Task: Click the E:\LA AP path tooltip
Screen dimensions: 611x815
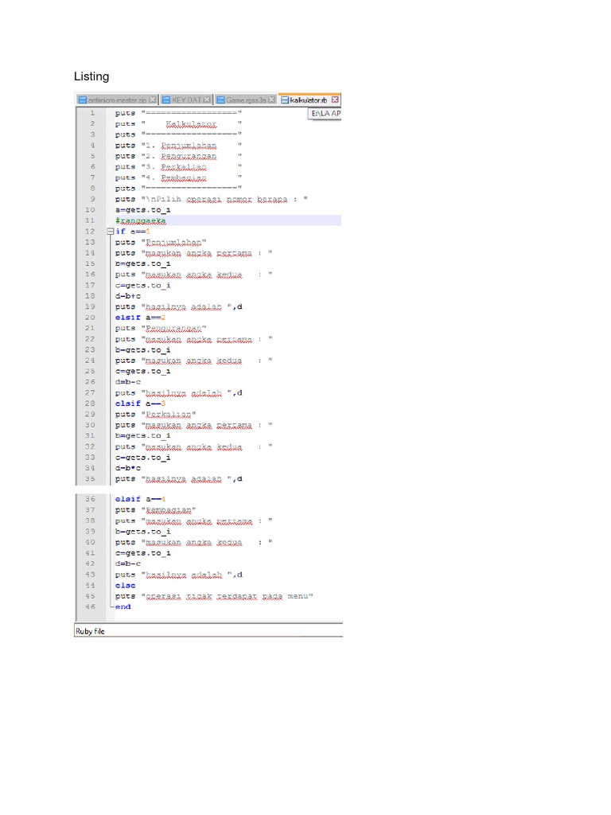Action: [x=325, y=113]
